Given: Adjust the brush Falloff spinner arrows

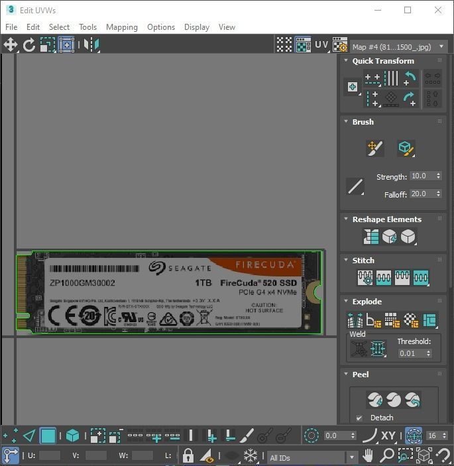Looking at the screenshot, I should [439, 194].
